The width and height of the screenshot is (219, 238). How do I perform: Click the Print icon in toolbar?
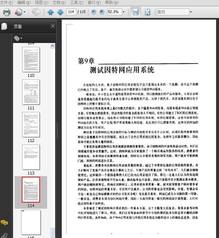[7, 12]
